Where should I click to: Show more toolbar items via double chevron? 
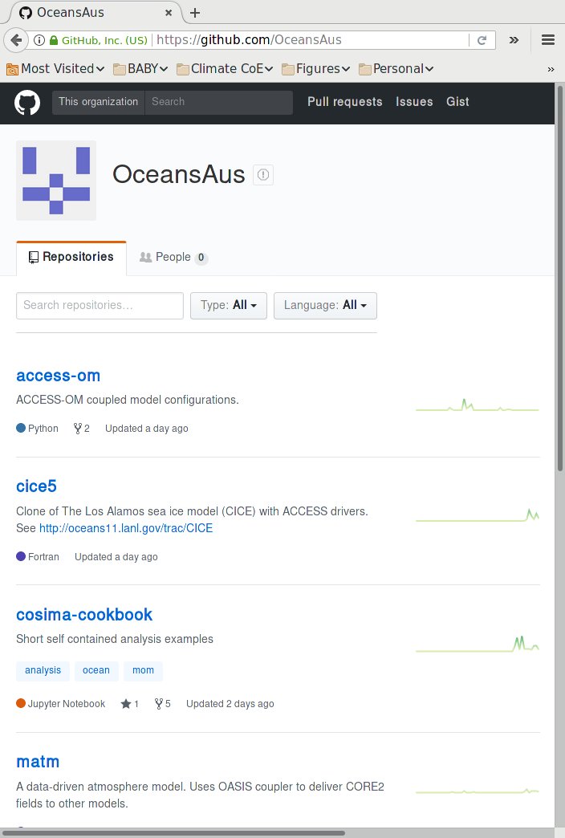(514, 40)
